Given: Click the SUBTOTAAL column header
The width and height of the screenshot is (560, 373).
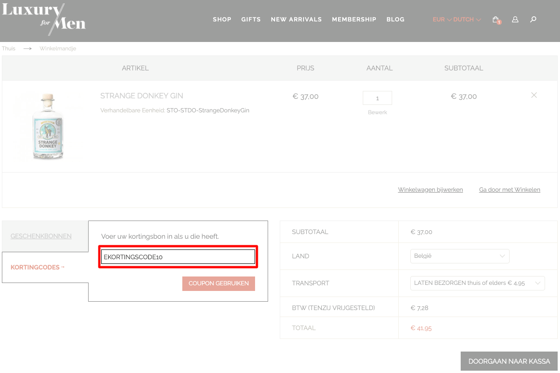Looking at the screenshot, I should 463,68.
